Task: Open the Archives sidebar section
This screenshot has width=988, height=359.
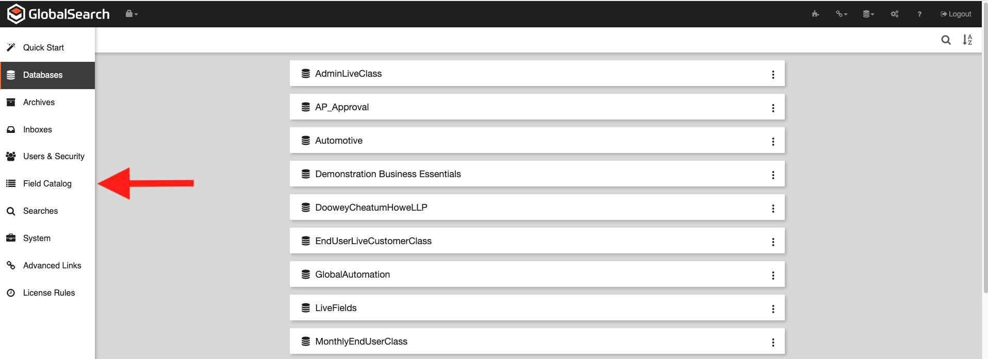Action: (39, 102)
